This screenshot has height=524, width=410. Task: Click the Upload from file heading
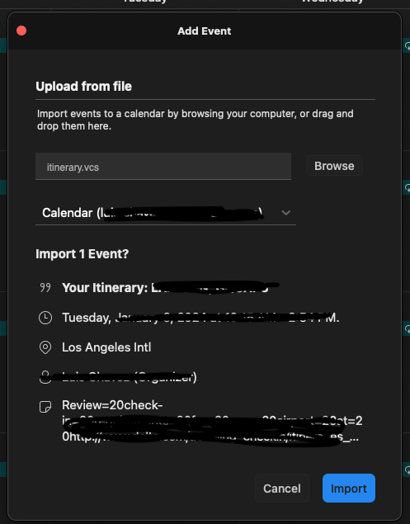coord(84,86)
